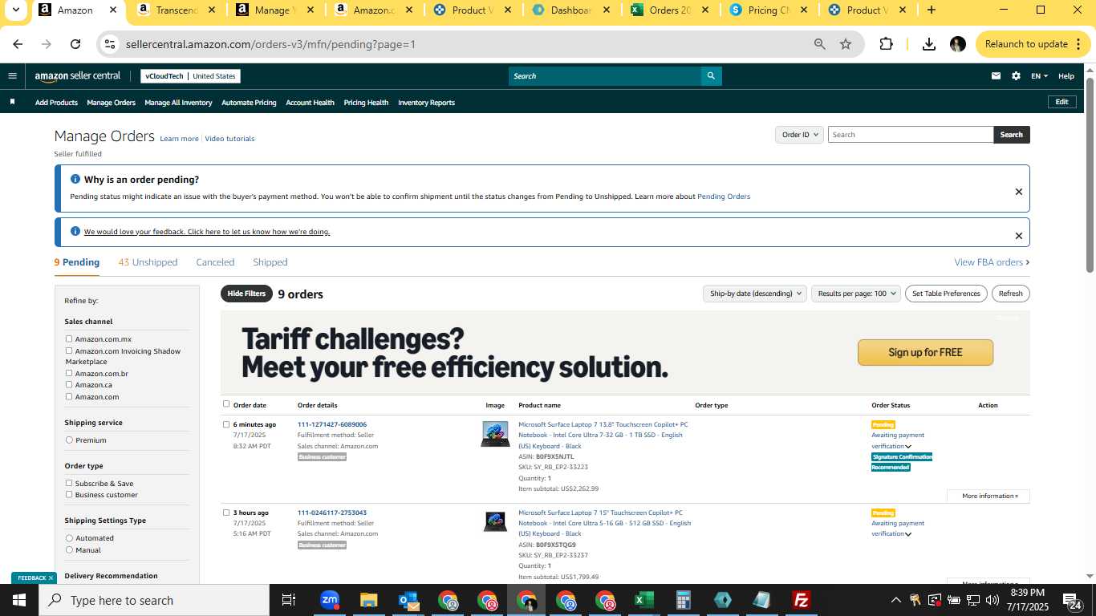Select order 111-1271427-6089006 with its checkbox
The image size is (1096, 616).
[226, 424]
